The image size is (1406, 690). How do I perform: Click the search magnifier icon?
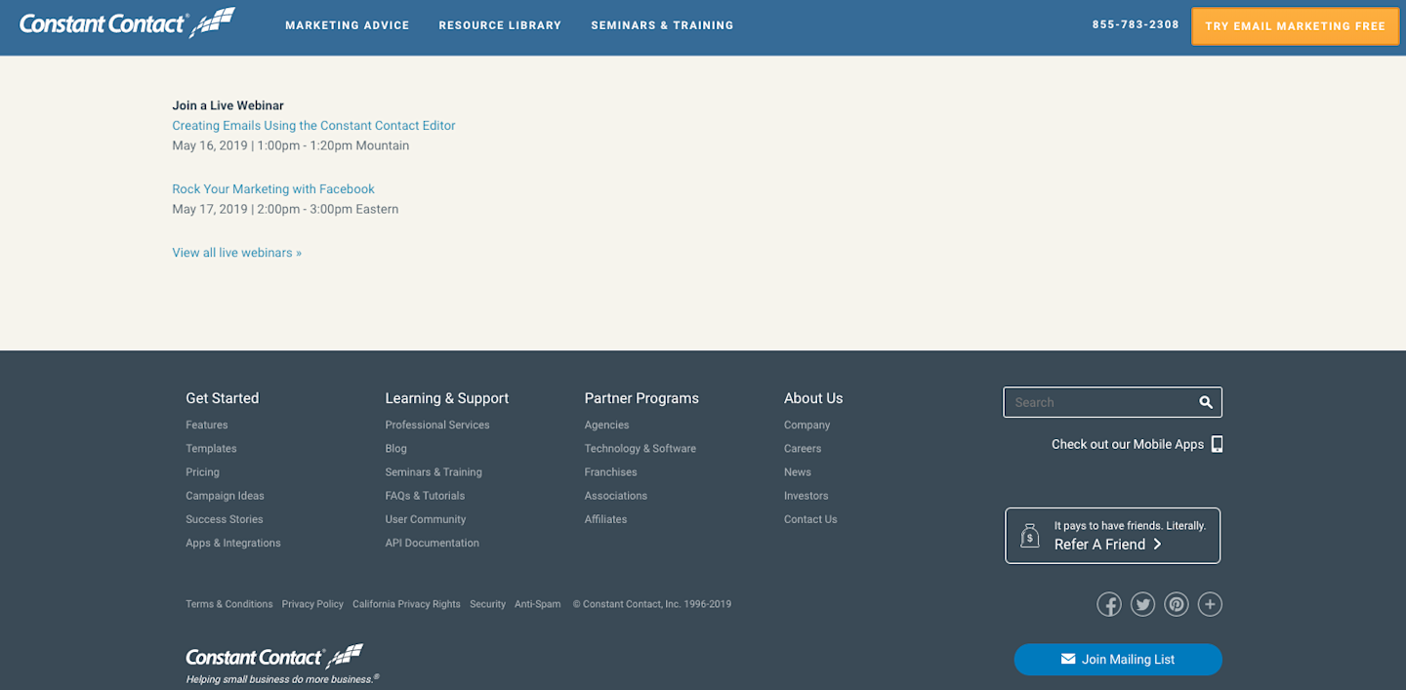point(1206,402)
